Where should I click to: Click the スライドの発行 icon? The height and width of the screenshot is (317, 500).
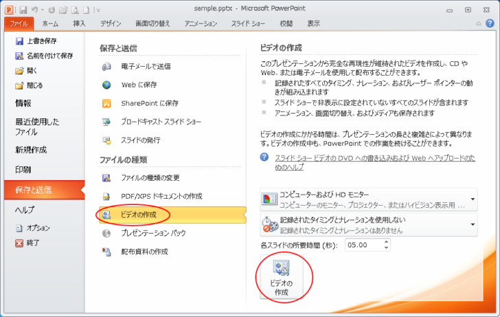pyautogui.click(x=106, y=140)
